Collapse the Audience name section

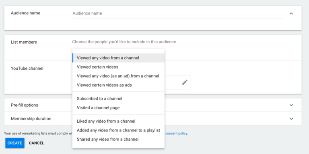tap(291, 13)
